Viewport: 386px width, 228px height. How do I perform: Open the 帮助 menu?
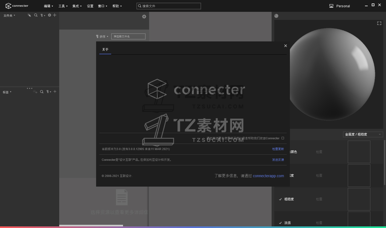click(117, 6)
